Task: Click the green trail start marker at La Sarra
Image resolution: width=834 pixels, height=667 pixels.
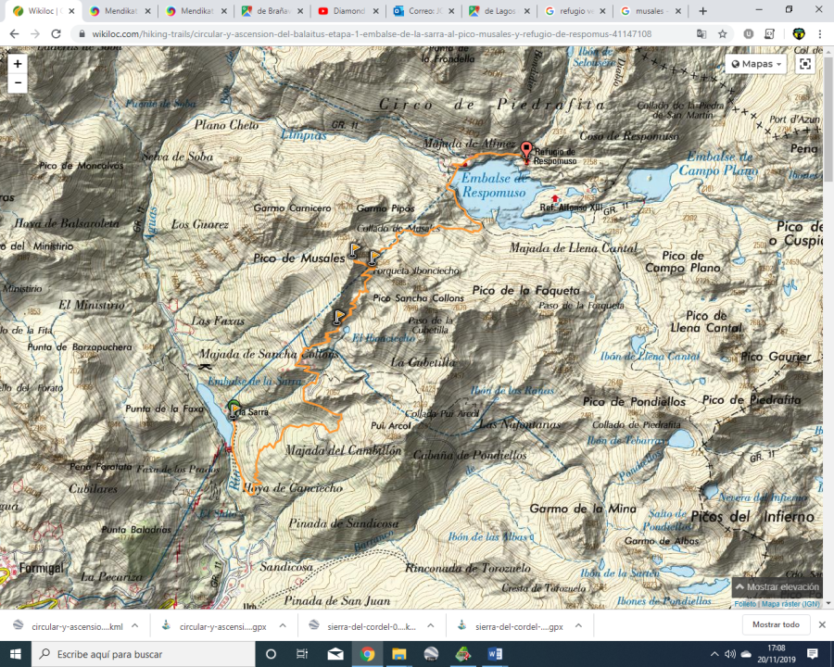Action: pyautogui.click(x=234, y=409)
